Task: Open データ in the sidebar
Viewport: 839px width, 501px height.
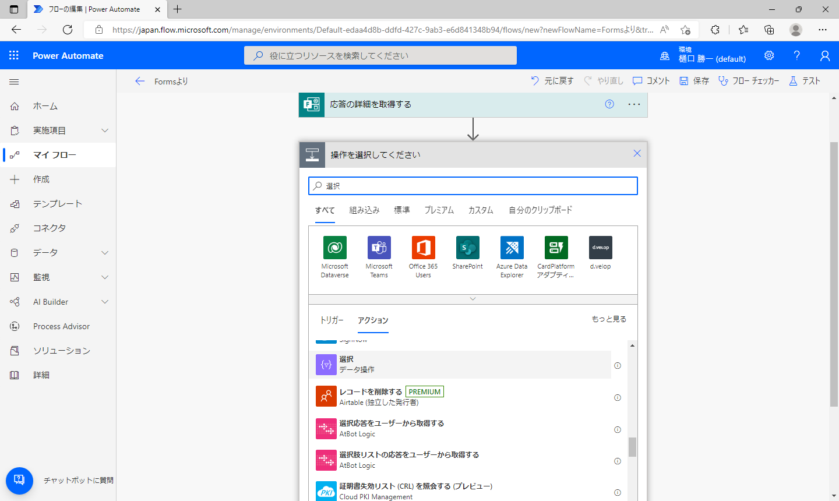Action: pyautogui.click(x=45, y=253)
